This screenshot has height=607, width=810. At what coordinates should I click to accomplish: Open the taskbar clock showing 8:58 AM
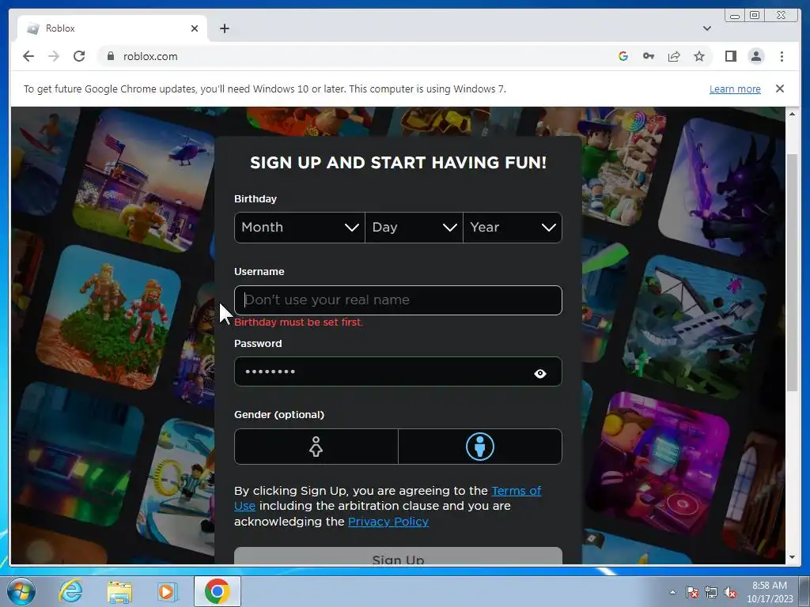tap(769, 592)
